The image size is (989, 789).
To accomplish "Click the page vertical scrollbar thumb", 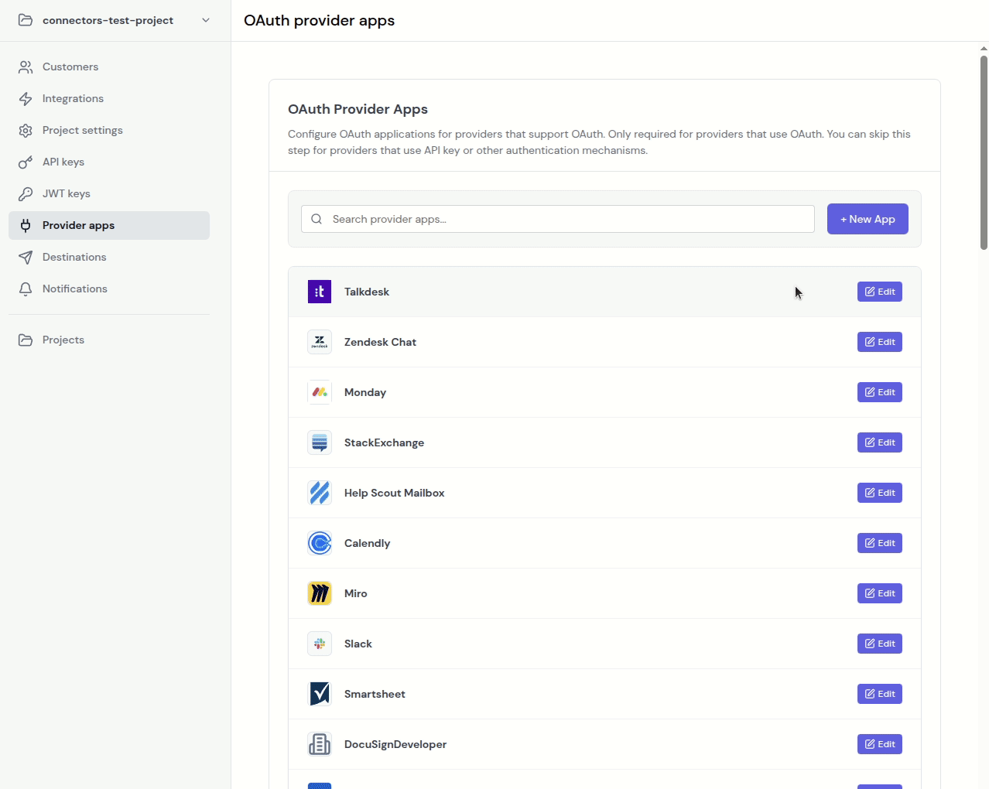I will point(984,152).
